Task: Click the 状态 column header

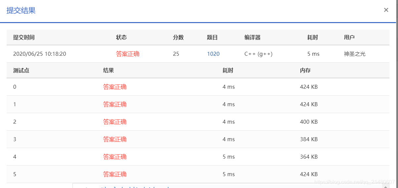Action: point(121,37)
